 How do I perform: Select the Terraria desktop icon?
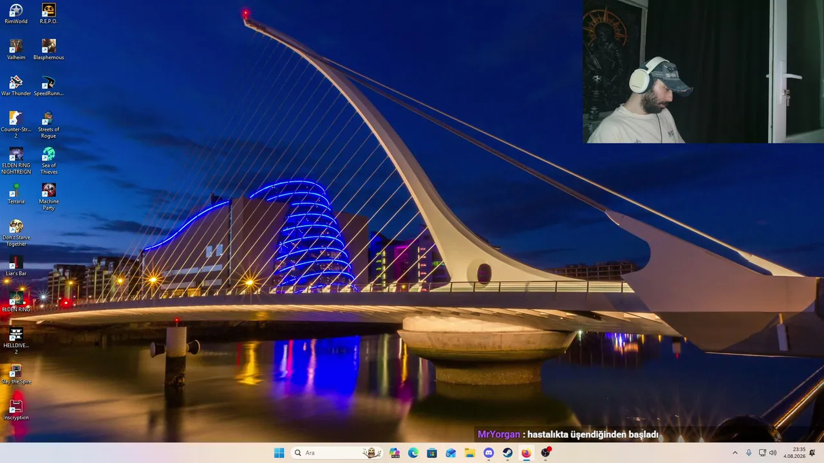tap(16, 194)
